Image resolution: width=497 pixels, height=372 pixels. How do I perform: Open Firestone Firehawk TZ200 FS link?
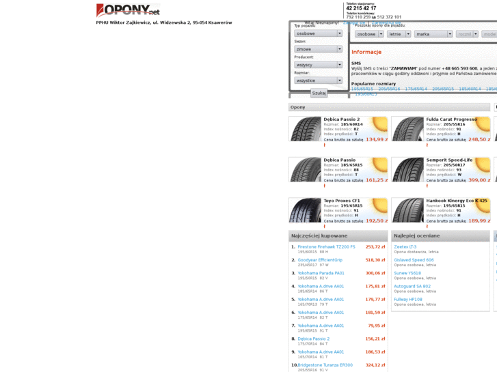327,246
